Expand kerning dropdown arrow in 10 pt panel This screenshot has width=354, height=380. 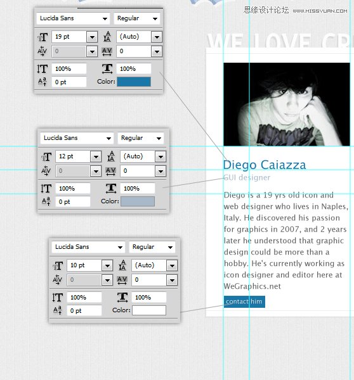tap(107, 280)
